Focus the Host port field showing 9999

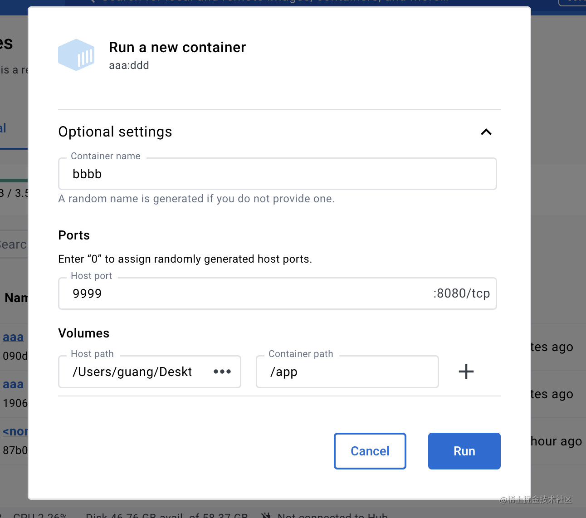click(245, 293)
